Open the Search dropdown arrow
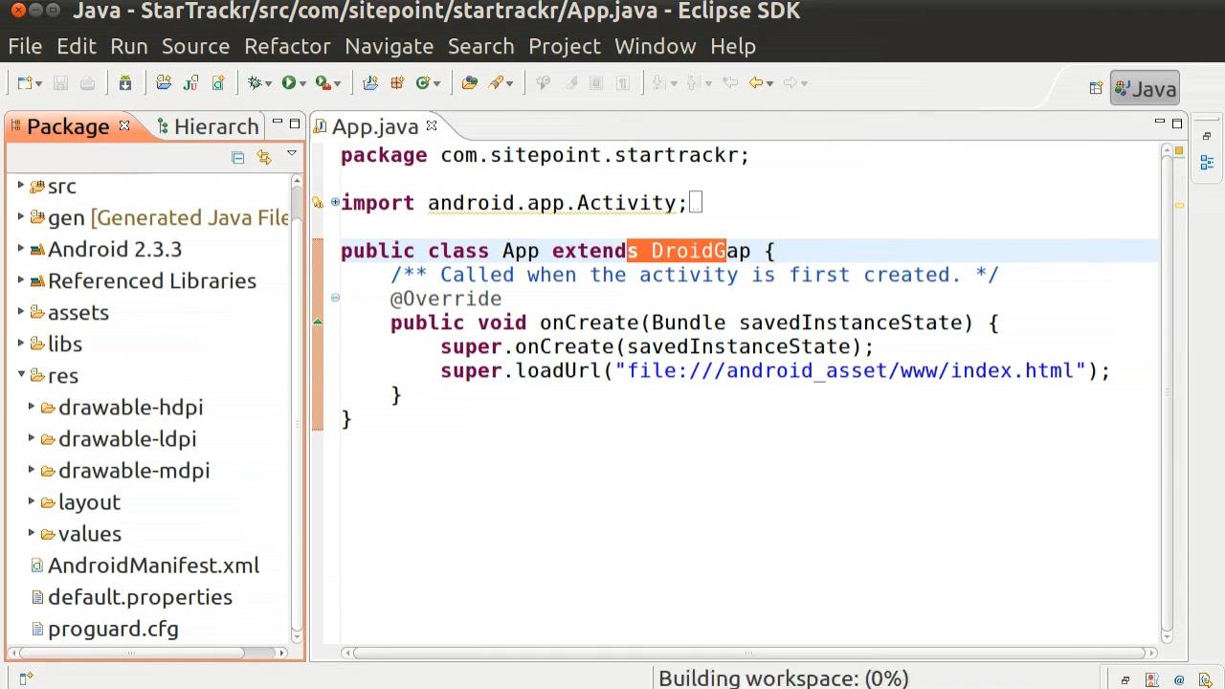The image size is (1225, 689). (510, 84)
